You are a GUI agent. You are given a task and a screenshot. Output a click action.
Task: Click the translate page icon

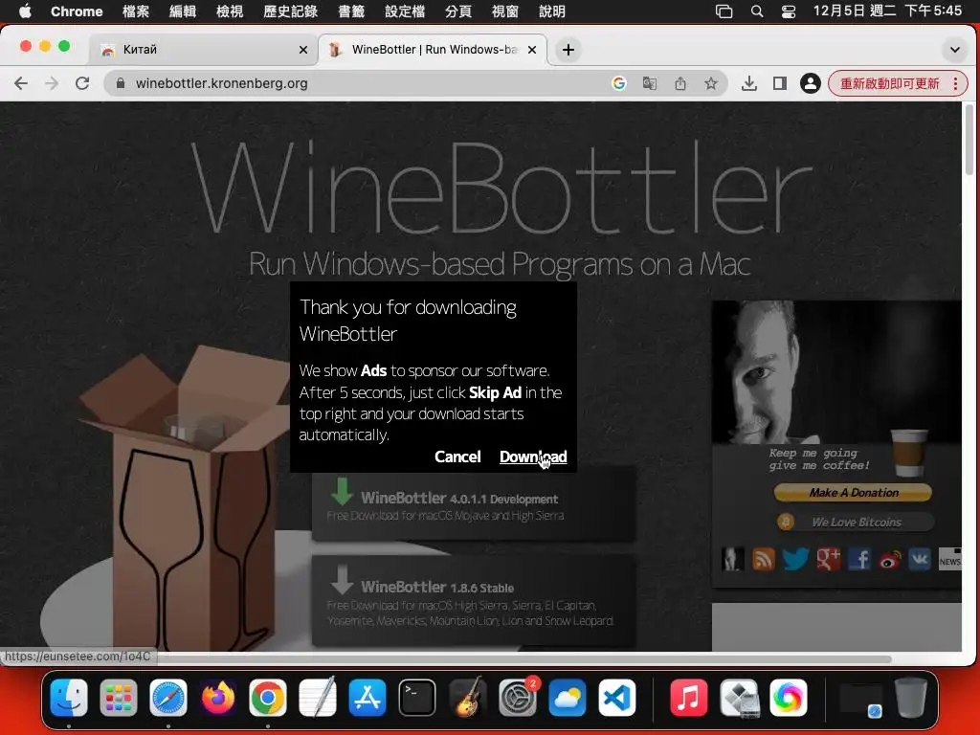(650, 83)
